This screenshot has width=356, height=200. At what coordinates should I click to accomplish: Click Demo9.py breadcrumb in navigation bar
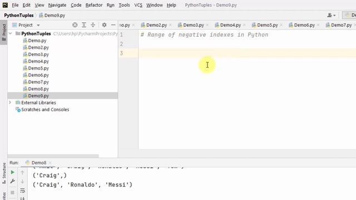point(52,15)
